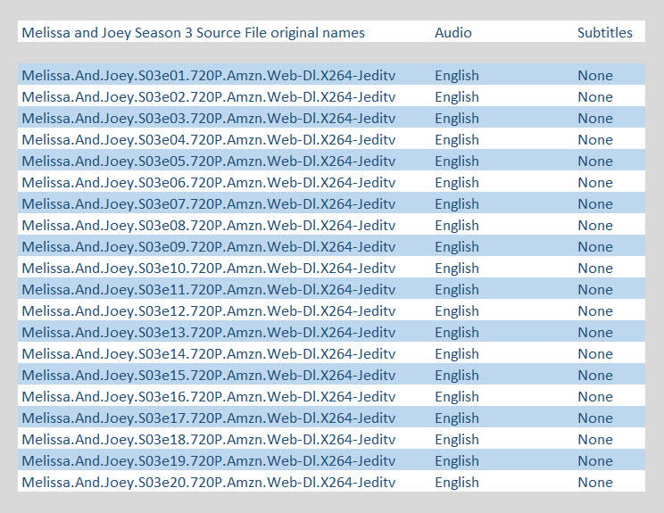Click None subtitles cell in S03e08 row

595,226
